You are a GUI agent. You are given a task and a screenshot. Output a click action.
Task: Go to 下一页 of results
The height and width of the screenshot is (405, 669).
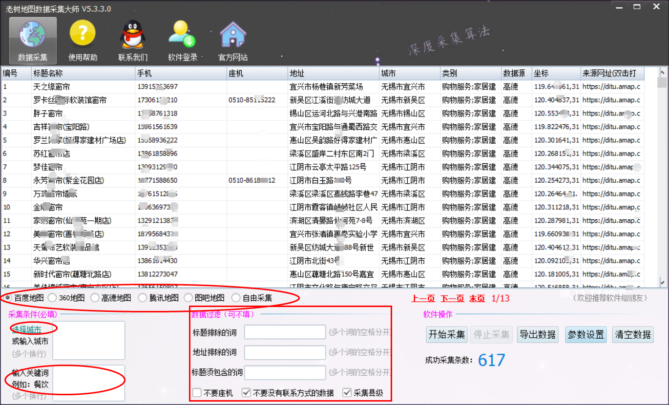pyautogui.click(x=452, y=298)
